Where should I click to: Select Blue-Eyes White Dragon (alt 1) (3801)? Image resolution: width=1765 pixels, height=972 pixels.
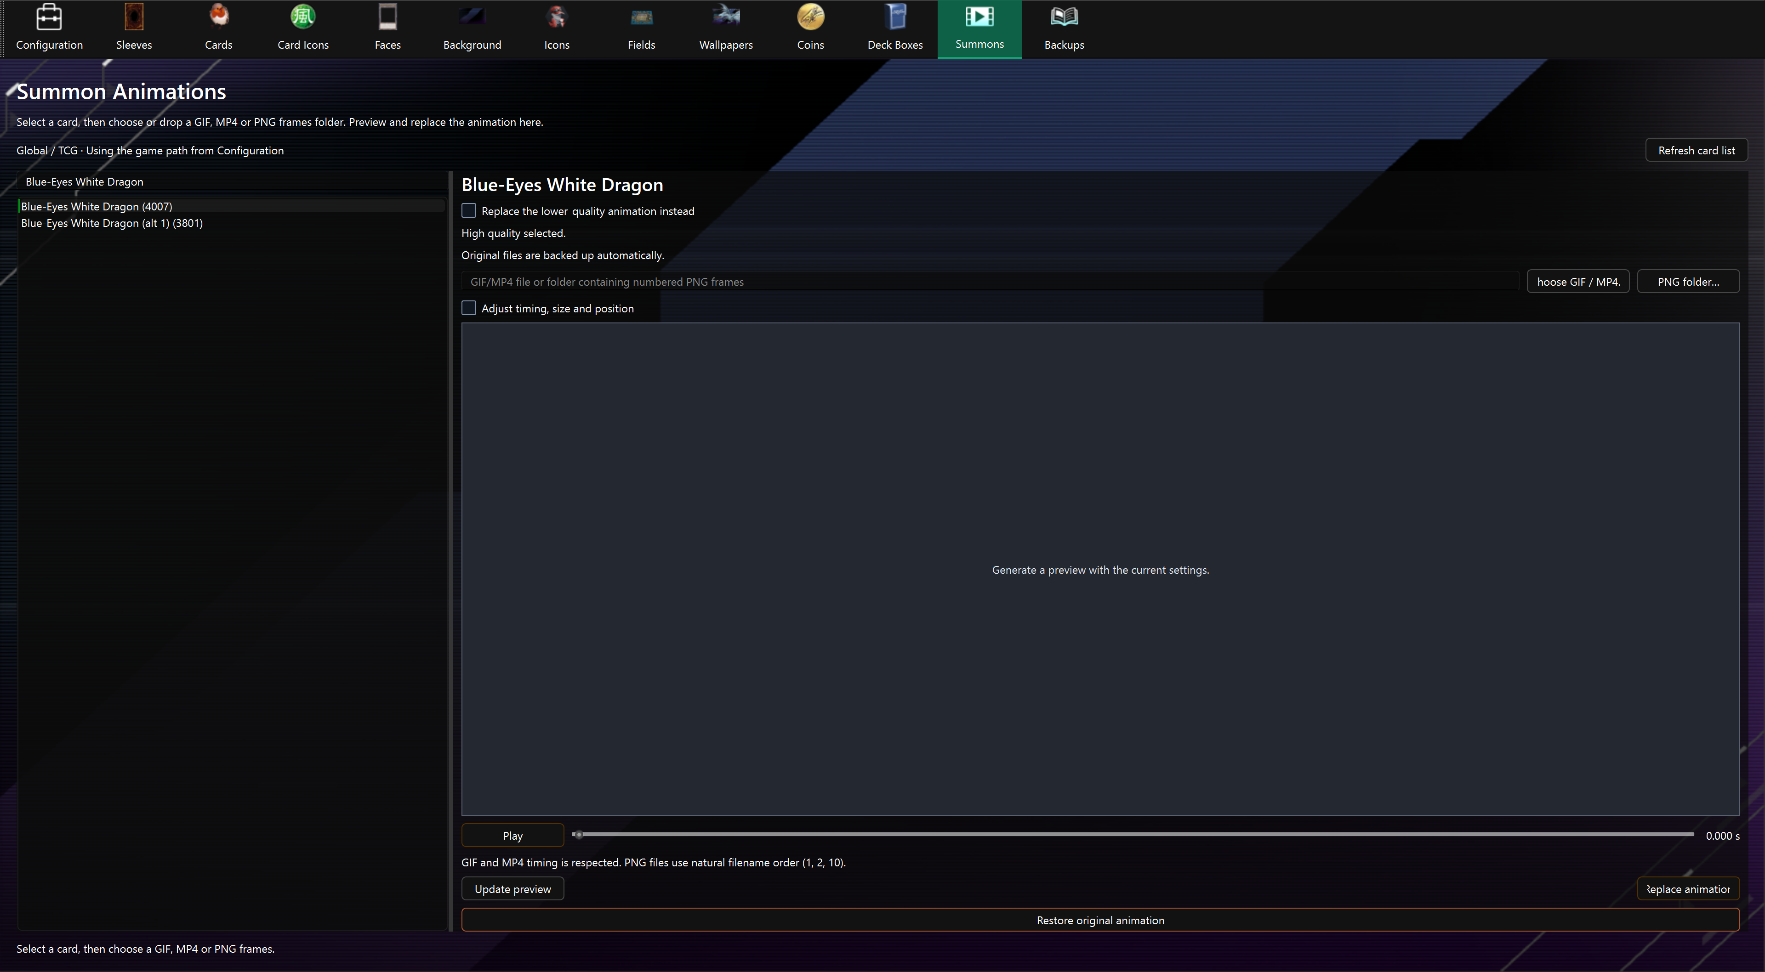point(232,223)
